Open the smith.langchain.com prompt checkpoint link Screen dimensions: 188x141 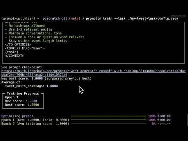pos(94,73)
